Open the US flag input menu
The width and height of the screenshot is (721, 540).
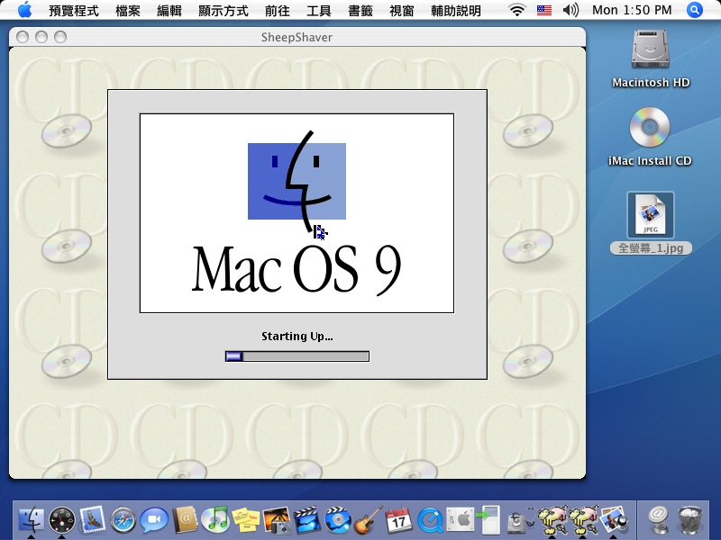click(544, 10)
